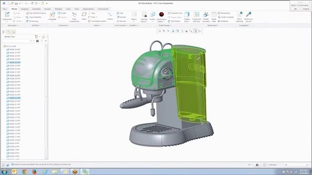Click the Model Tree search field

17,41
